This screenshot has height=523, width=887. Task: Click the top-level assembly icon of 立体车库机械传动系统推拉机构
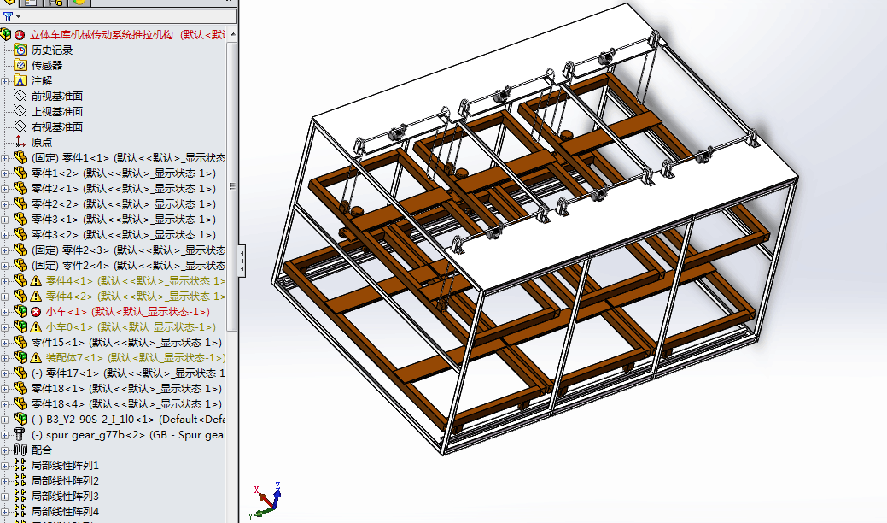tap(6, 34)
